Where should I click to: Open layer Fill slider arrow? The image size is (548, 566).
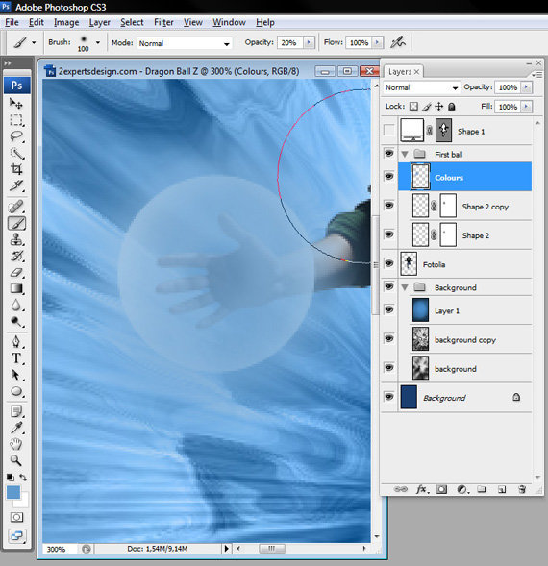pos(526,107)
